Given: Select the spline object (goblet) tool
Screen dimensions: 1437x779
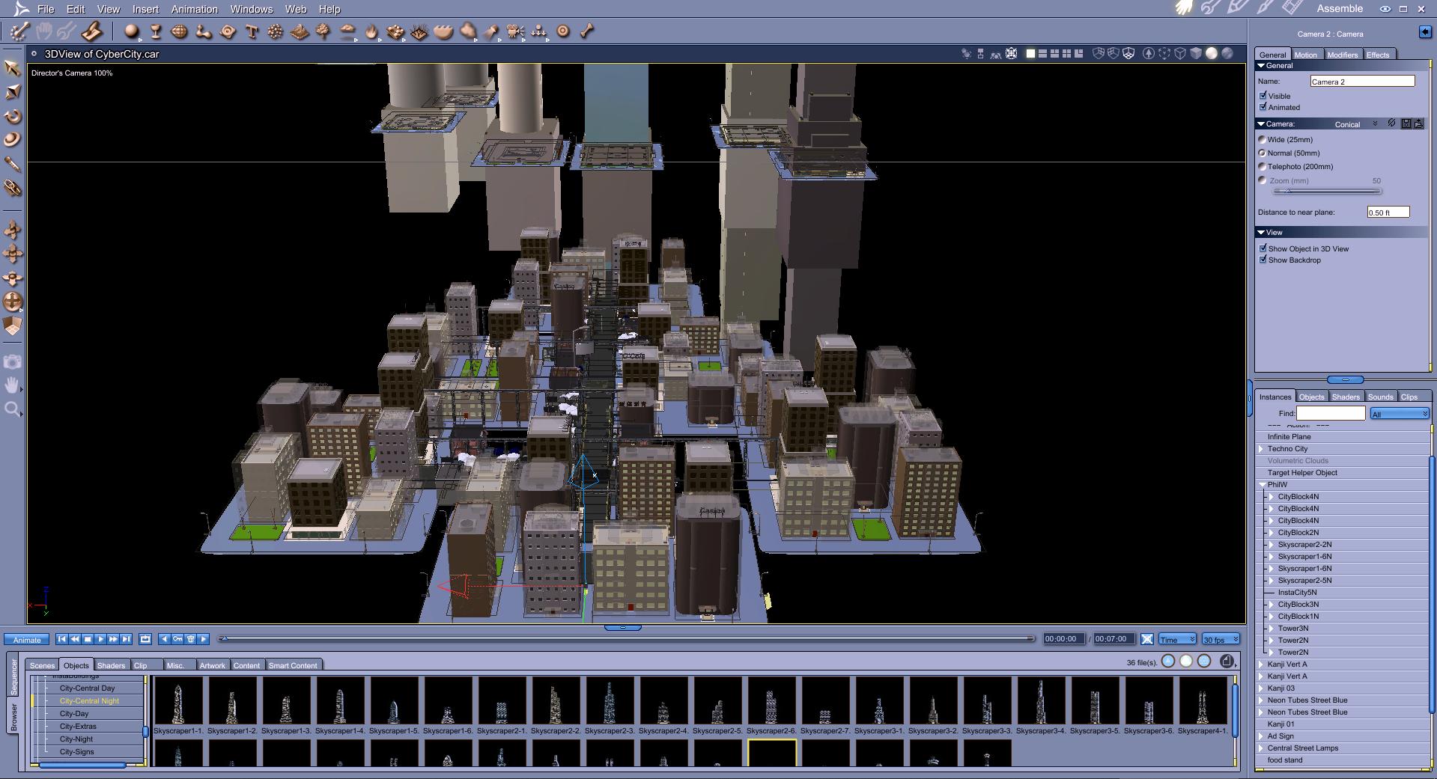Looking at the screenshot, I should (156, 31).
